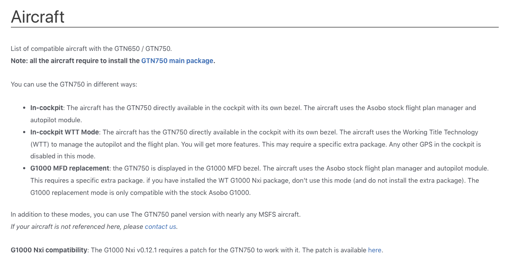Click the horizontal rule under Aircraft heading
Image resolution: width=507 pixels, height=268 pixels.
click(254, 27)
